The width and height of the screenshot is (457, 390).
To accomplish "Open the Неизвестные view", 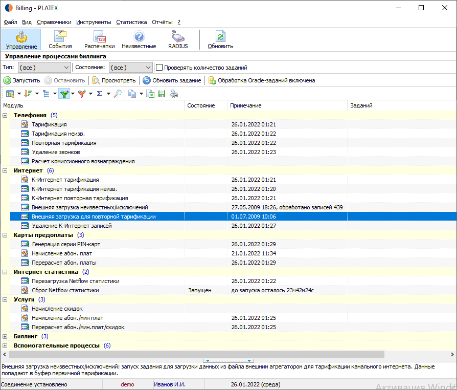I will tap(139, 39).
